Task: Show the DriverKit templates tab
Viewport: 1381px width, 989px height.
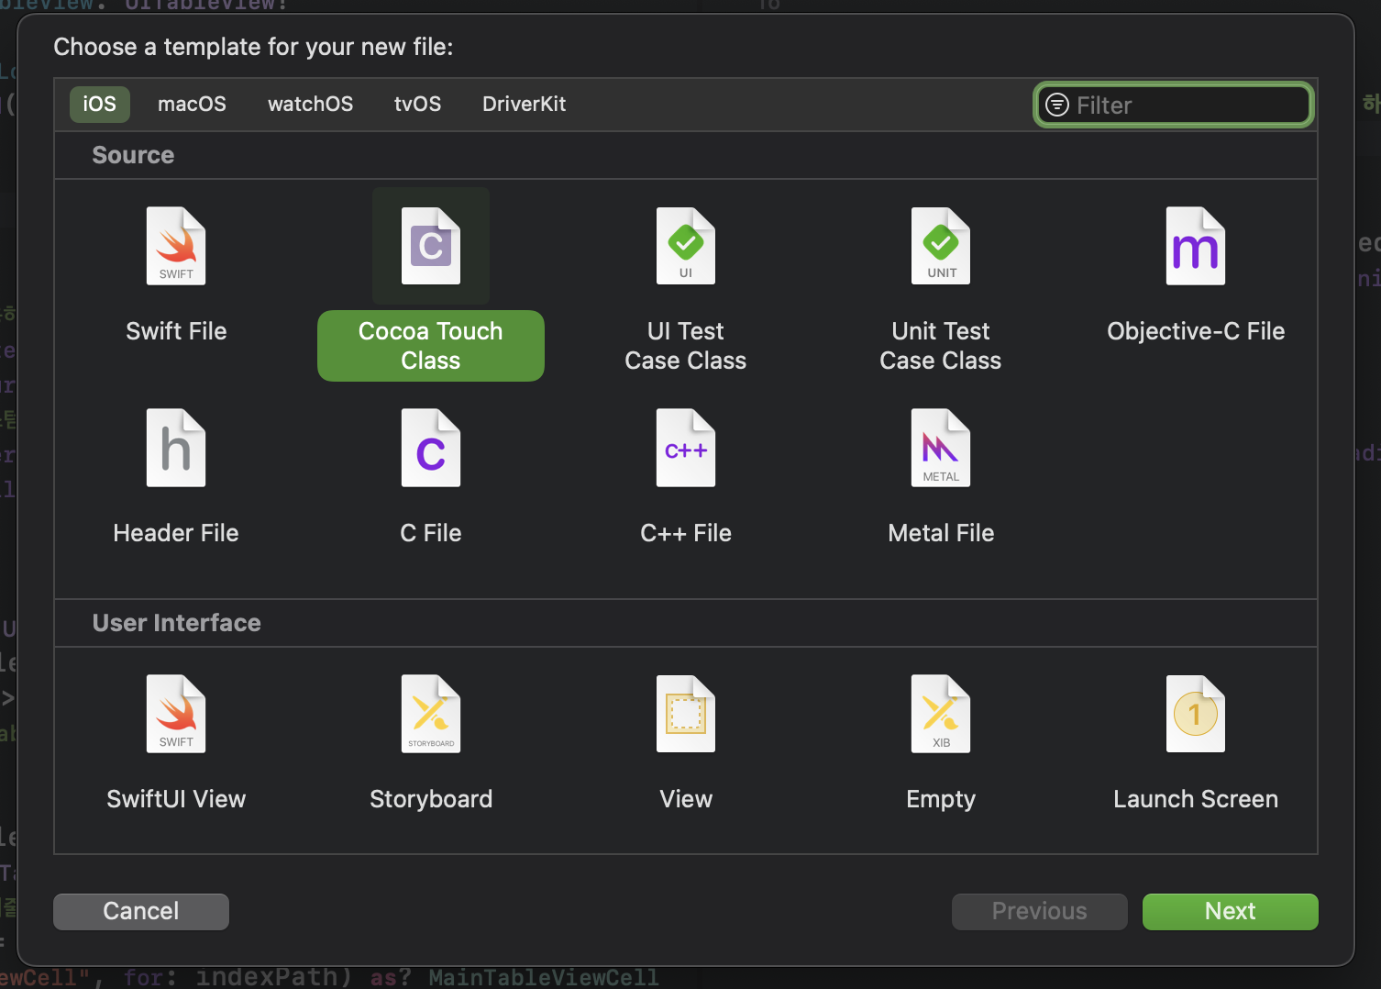Action: [524, 104]
